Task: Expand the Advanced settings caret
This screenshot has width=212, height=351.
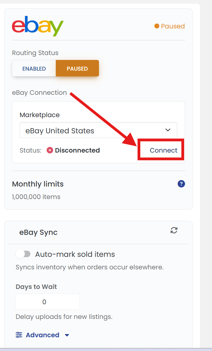Action: click(67, 335)
